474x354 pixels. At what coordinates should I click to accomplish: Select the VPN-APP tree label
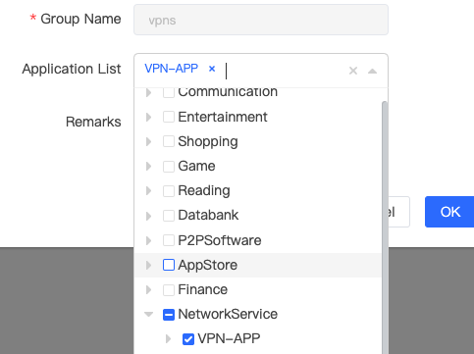[x=229, y=339]
